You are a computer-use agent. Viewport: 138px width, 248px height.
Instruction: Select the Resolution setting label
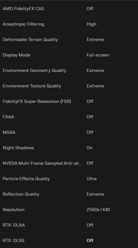(14, 210)
